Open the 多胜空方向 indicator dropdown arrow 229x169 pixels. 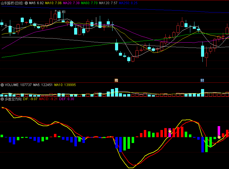tap(2, 99)
